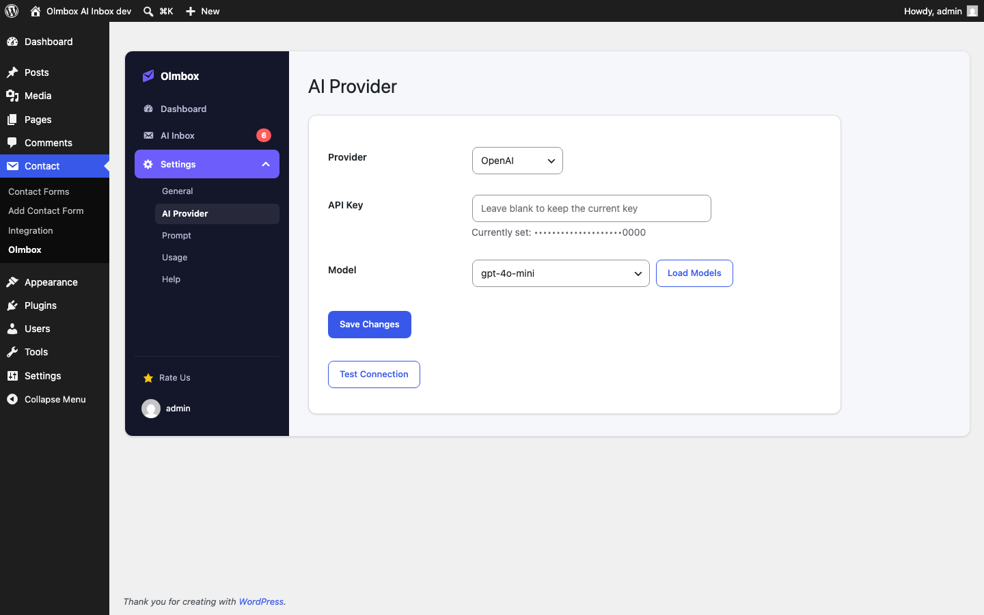Click the Test Connection button

[374, 374]
